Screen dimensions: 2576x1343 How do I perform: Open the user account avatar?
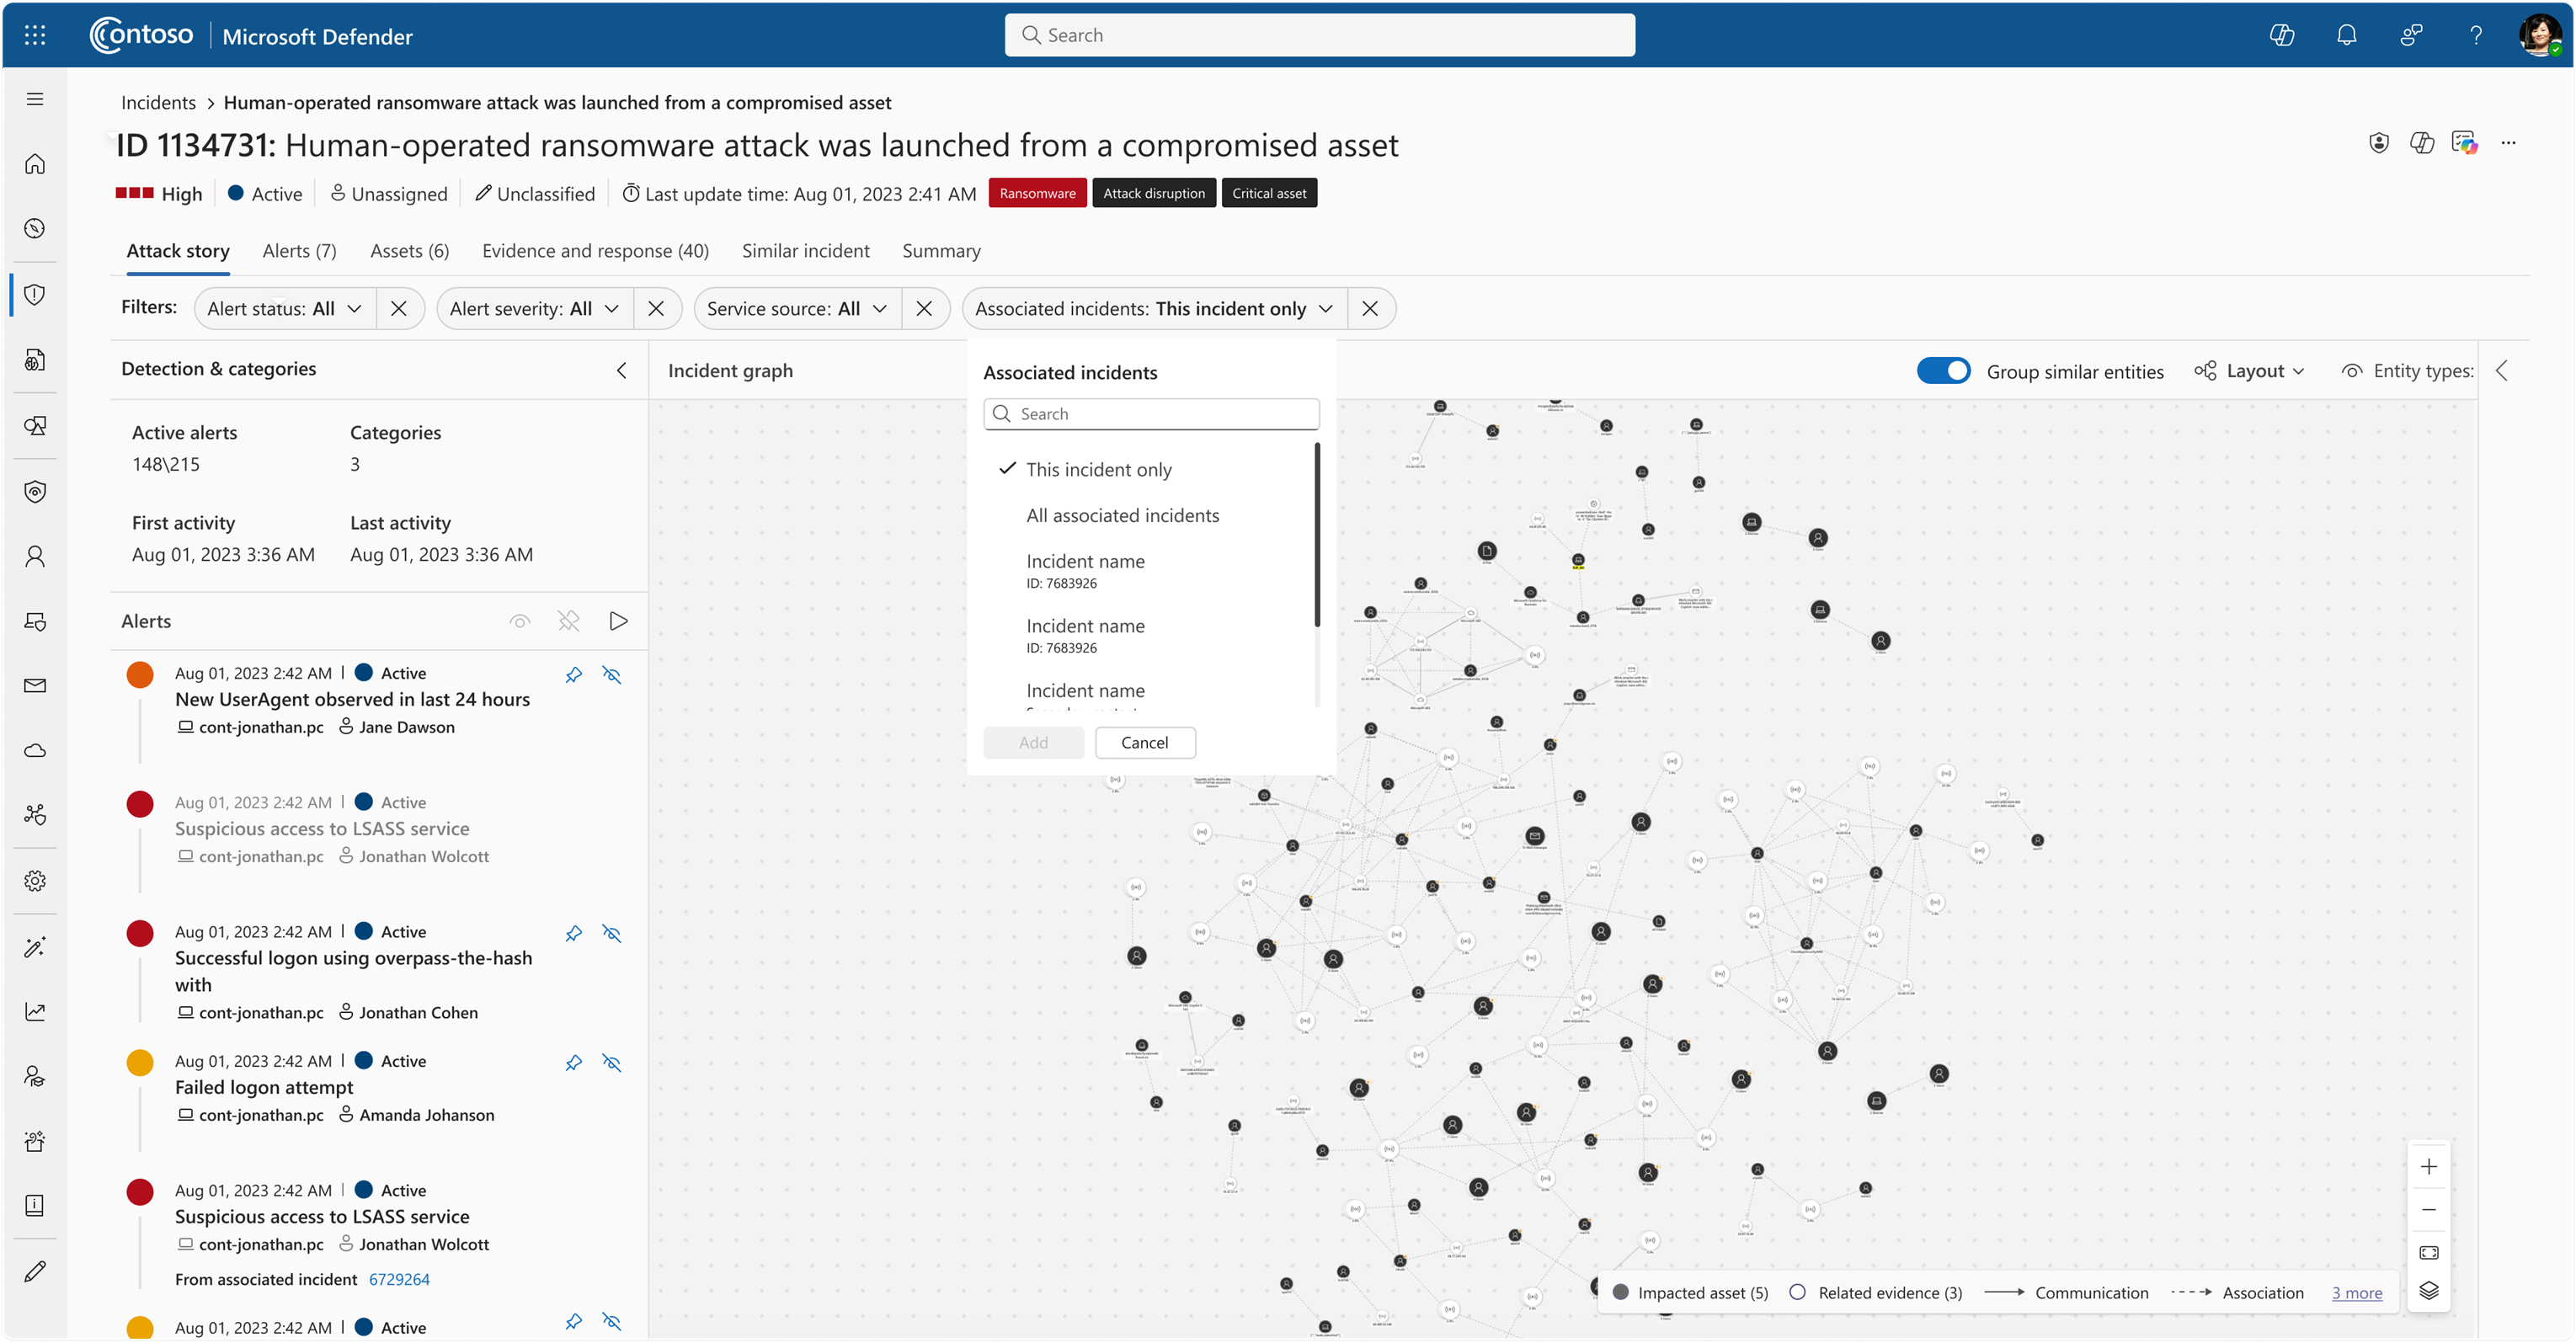[2540, 35]
